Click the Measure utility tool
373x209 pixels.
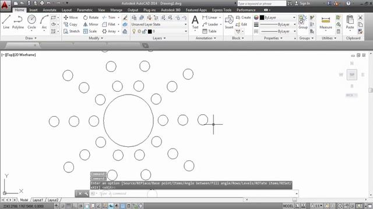326,23
